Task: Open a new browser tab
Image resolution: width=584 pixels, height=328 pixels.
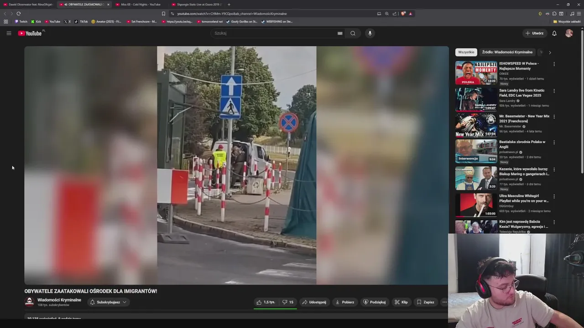Action: pos(229,5)
